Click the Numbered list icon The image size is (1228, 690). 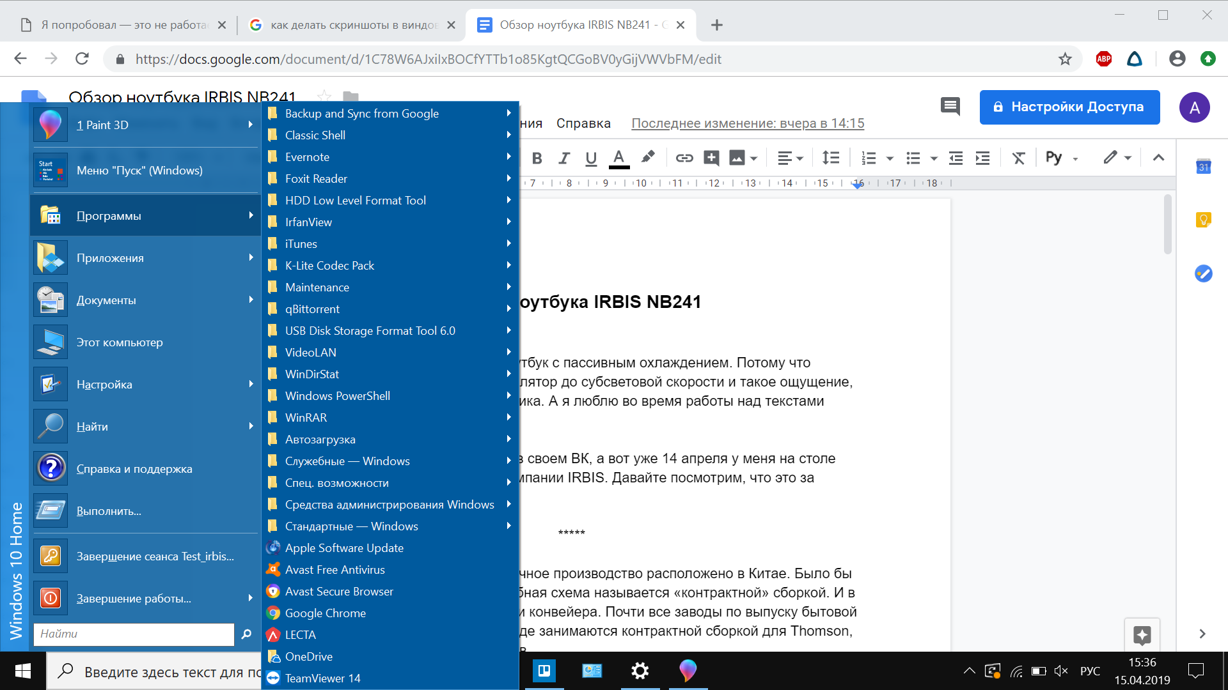tap(868, 158)
